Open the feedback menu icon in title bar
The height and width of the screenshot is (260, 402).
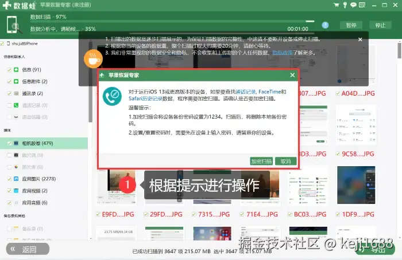pyautogui.click(x=362, y=5)
